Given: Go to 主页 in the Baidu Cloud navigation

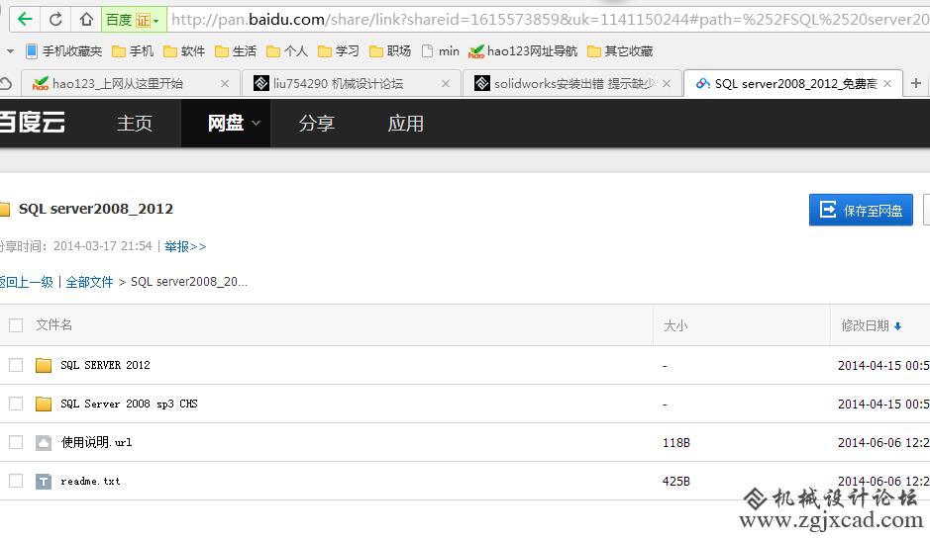Looking at the screenshot, I should (x=135, y=124).
